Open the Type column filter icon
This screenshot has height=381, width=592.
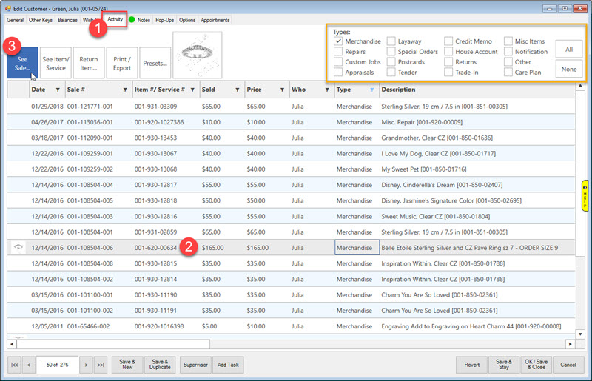(371, 90)
